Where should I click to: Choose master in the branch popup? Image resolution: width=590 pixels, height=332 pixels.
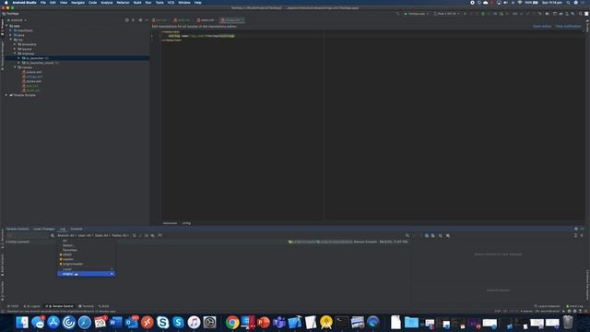click(x=86, y=259)
